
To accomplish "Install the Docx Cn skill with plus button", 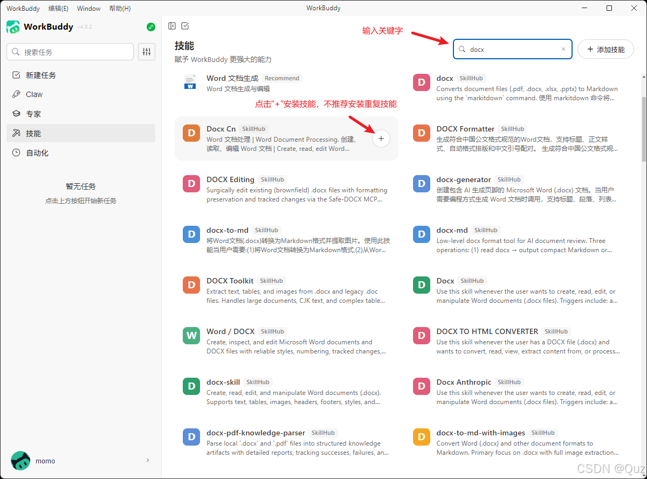I will pyautogui.click(x=381, y=138).
